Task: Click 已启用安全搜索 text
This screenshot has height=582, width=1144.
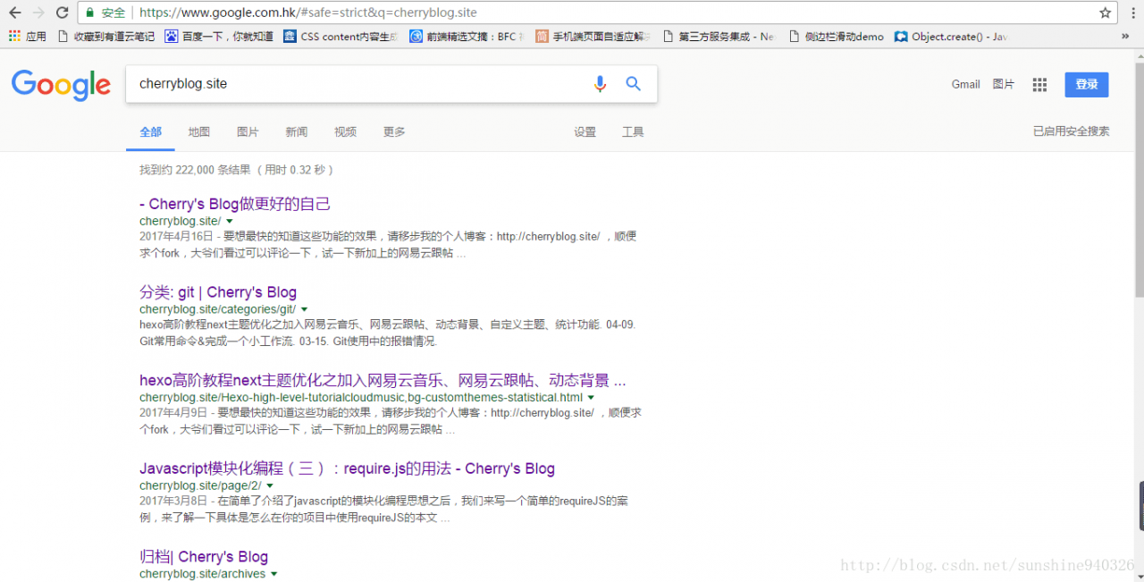Action: click(1072, 131)
